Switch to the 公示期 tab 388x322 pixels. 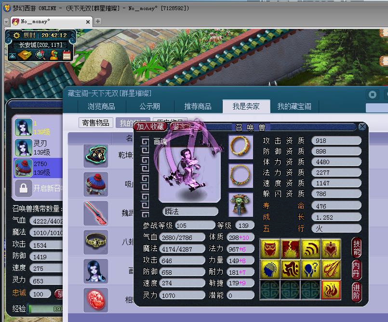click(x=150, y=107)
